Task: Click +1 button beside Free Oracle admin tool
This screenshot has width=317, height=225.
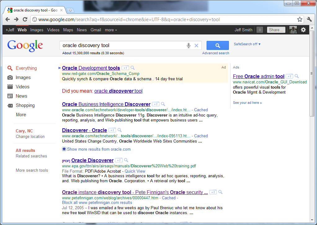Action: tap(289, 76)
